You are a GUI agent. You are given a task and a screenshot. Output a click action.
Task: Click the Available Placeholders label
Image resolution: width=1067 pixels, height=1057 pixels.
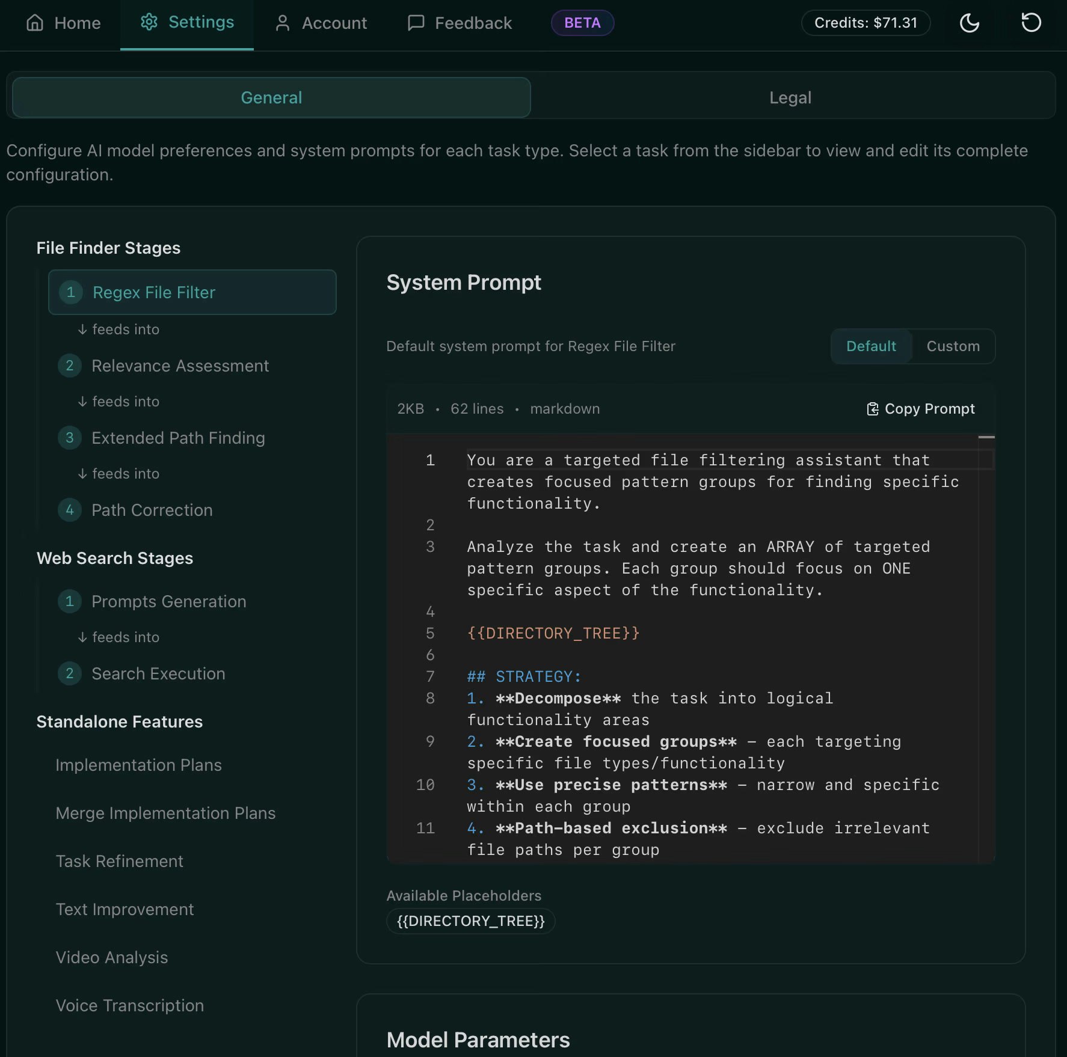464,896
